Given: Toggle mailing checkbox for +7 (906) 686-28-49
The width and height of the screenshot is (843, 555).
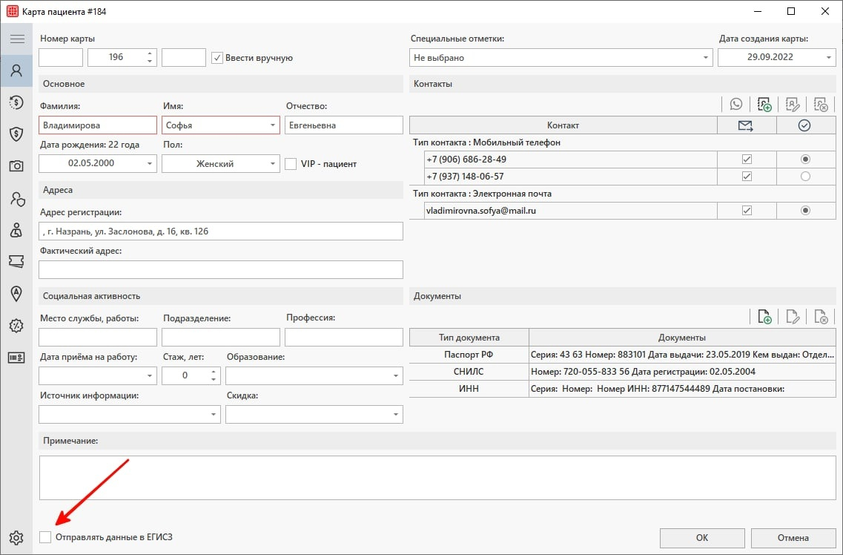Looking at the screenshot, I should tap(747, 160).
